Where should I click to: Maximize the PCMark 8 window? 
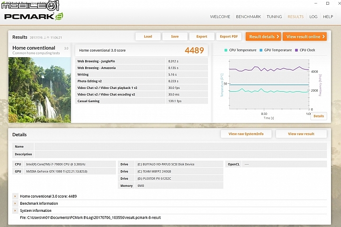(x=328, y=3)
